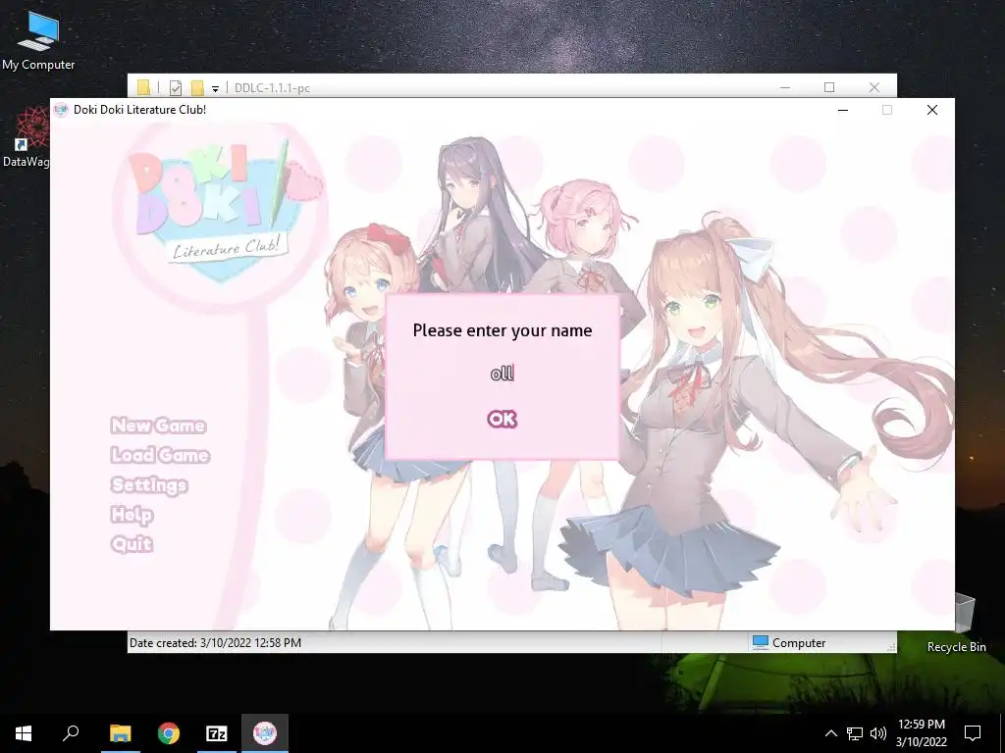The height and width of the screenshot is (753, 1005).
Task: Show hidden system tray icons
Action: point(830,733)
